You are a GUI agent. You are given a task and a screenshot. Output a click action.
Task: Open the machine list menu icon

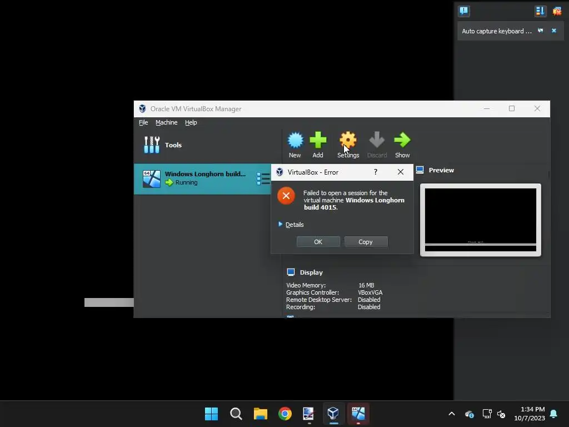[263, 178]
